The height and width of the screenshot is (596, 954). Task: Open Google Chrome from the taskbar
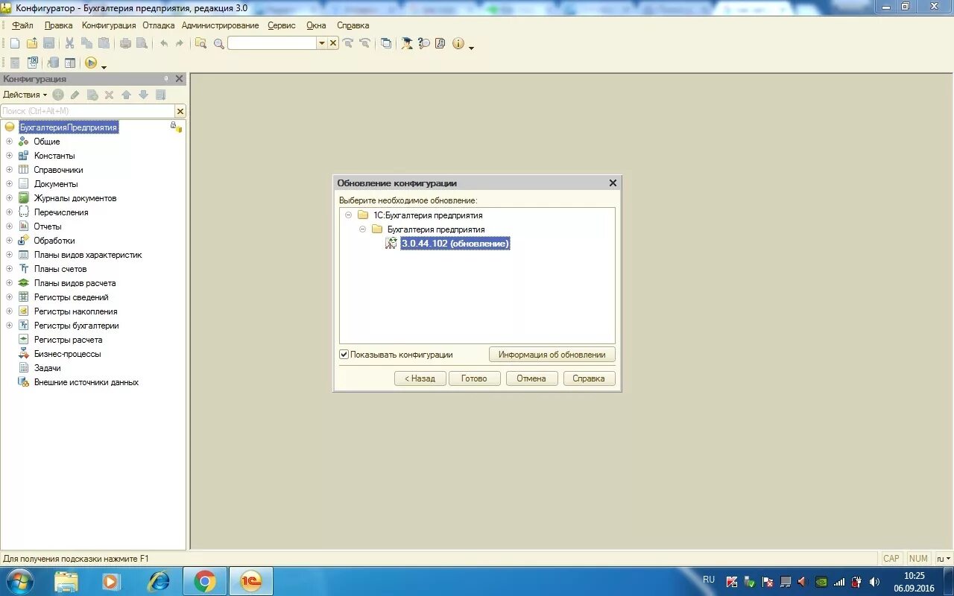coord(205,581)
